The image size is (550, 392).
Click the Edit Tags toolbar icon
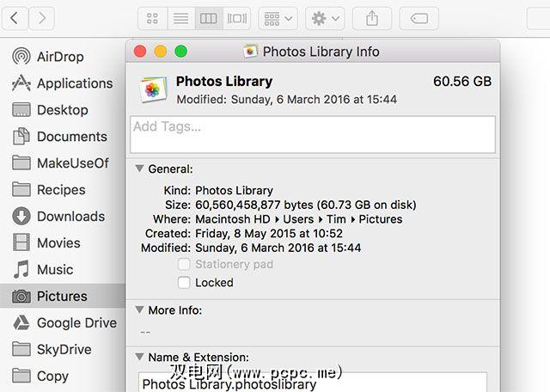point(419,17)
